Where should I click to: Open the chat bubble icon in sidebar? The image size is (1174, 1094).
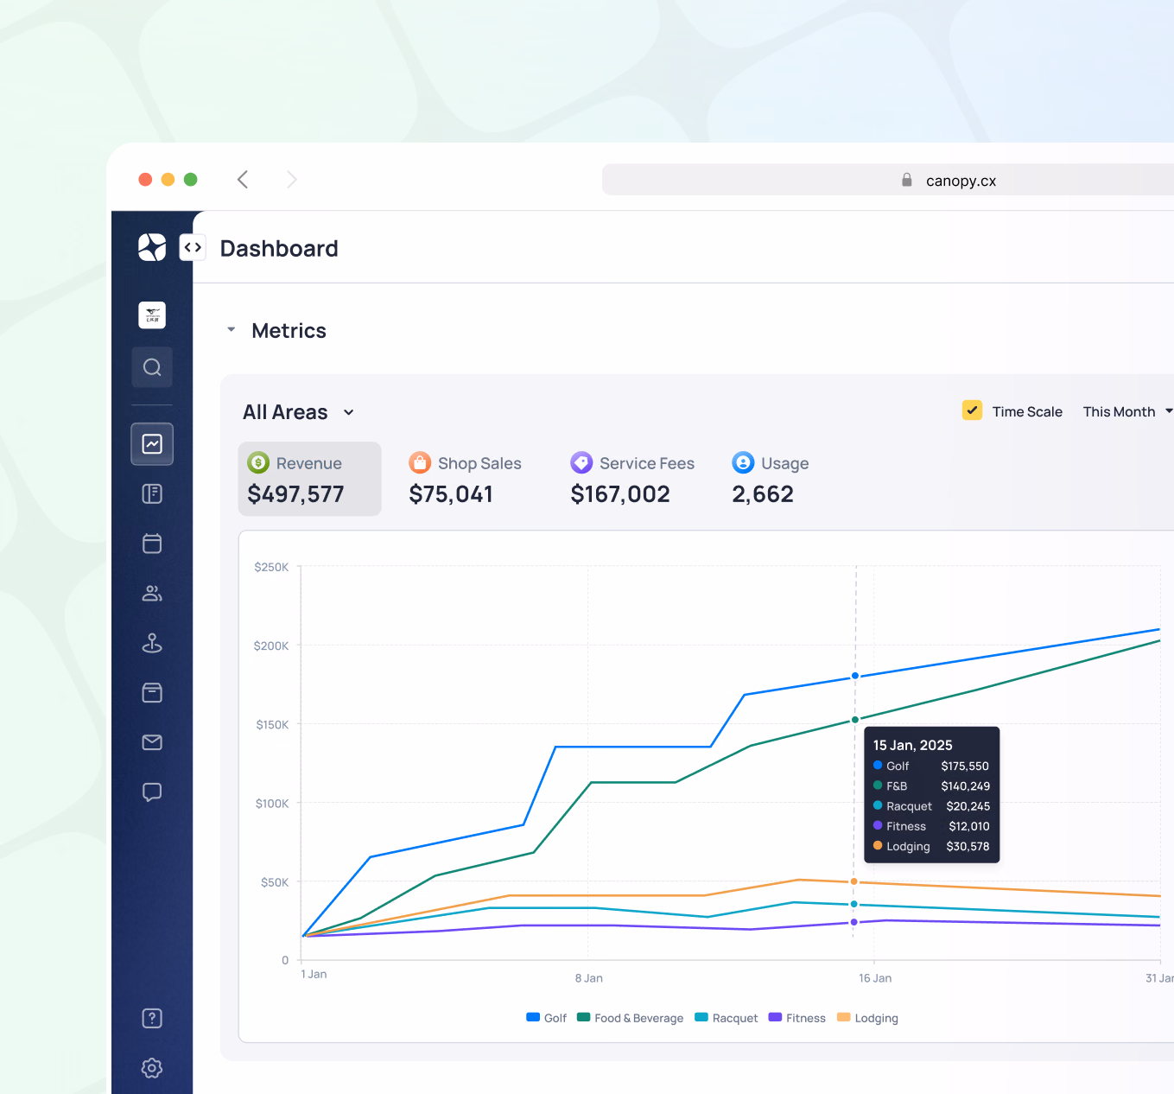(x=152, y=792)
